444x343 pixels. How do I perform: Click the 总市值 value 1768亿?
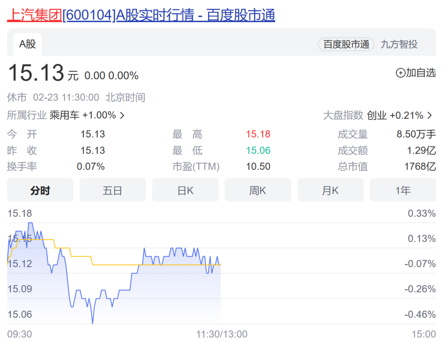click(x=420, y=166)
